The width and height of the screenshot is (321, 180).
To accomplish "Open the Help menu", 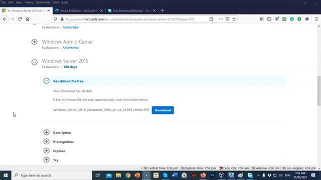I will click(x=65, y=2).
